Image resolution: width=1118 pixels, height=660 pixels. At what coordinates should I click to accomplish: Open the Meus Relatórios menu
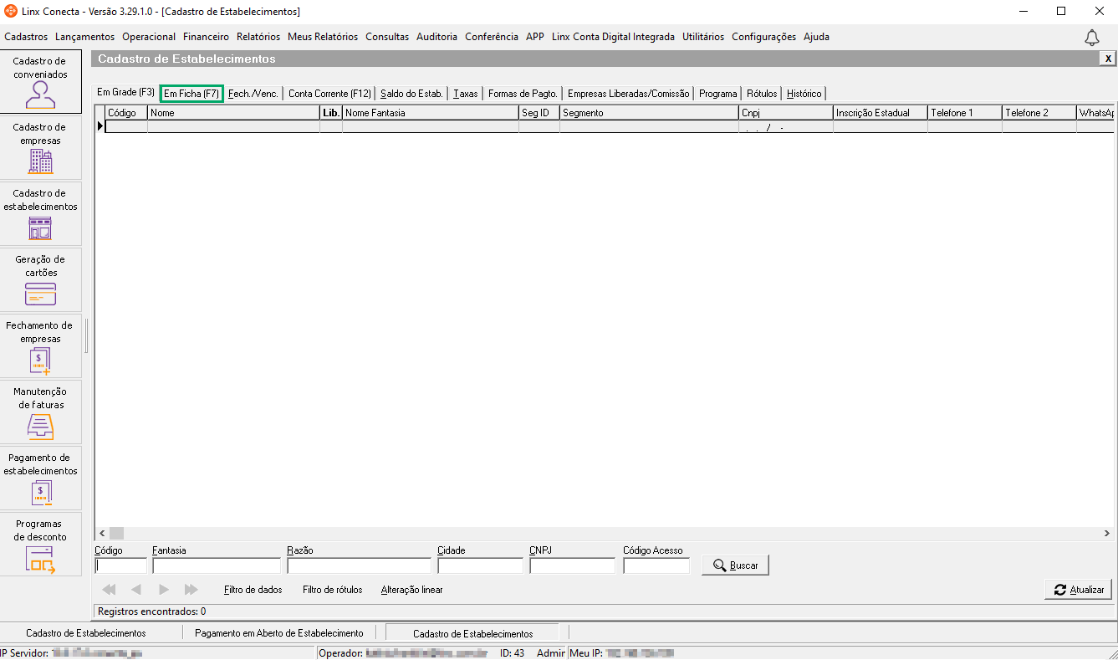click(323, 37)
